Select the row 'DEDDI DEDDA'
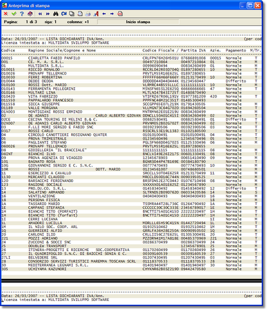Viewport: 267px width, 310px height. pos(132,81)
